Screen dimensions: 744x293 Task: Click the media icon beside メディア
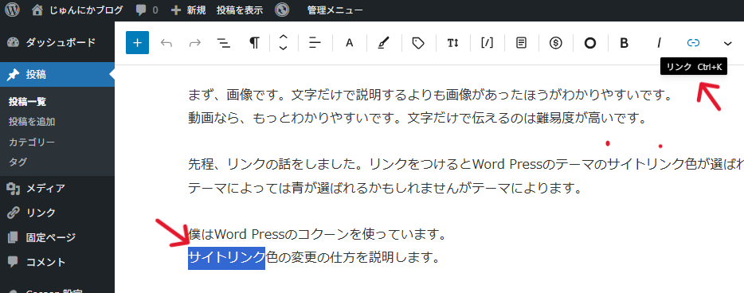(14, 189)
